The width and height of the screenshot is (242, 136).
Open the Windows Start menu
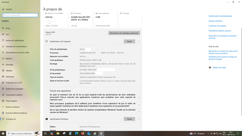[3, 133]
